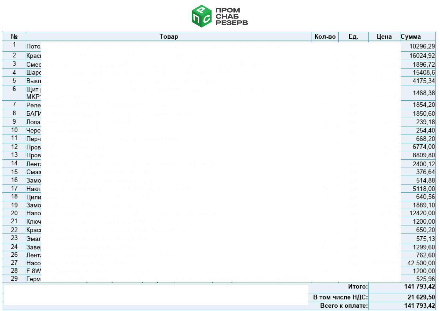Click row number 27 cell
This screenshot has height=311, width=440.
[14, 263]
